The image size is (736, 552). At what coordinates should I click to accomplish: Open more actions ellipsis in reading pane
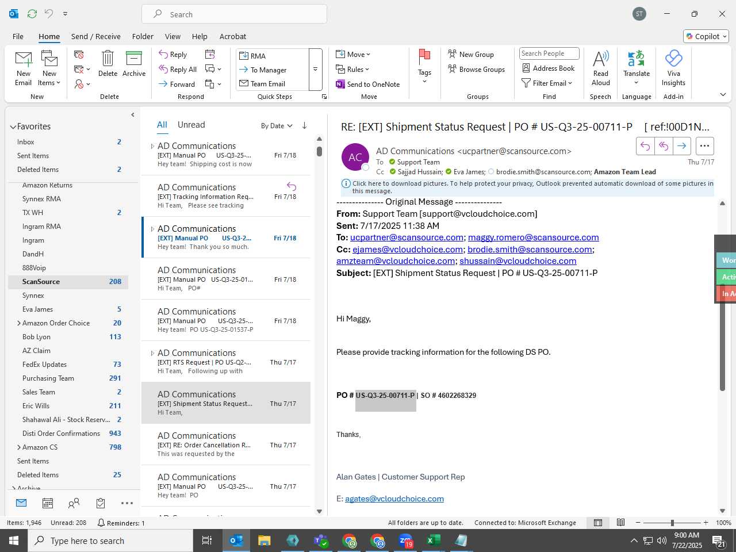(x=704, y=146)
